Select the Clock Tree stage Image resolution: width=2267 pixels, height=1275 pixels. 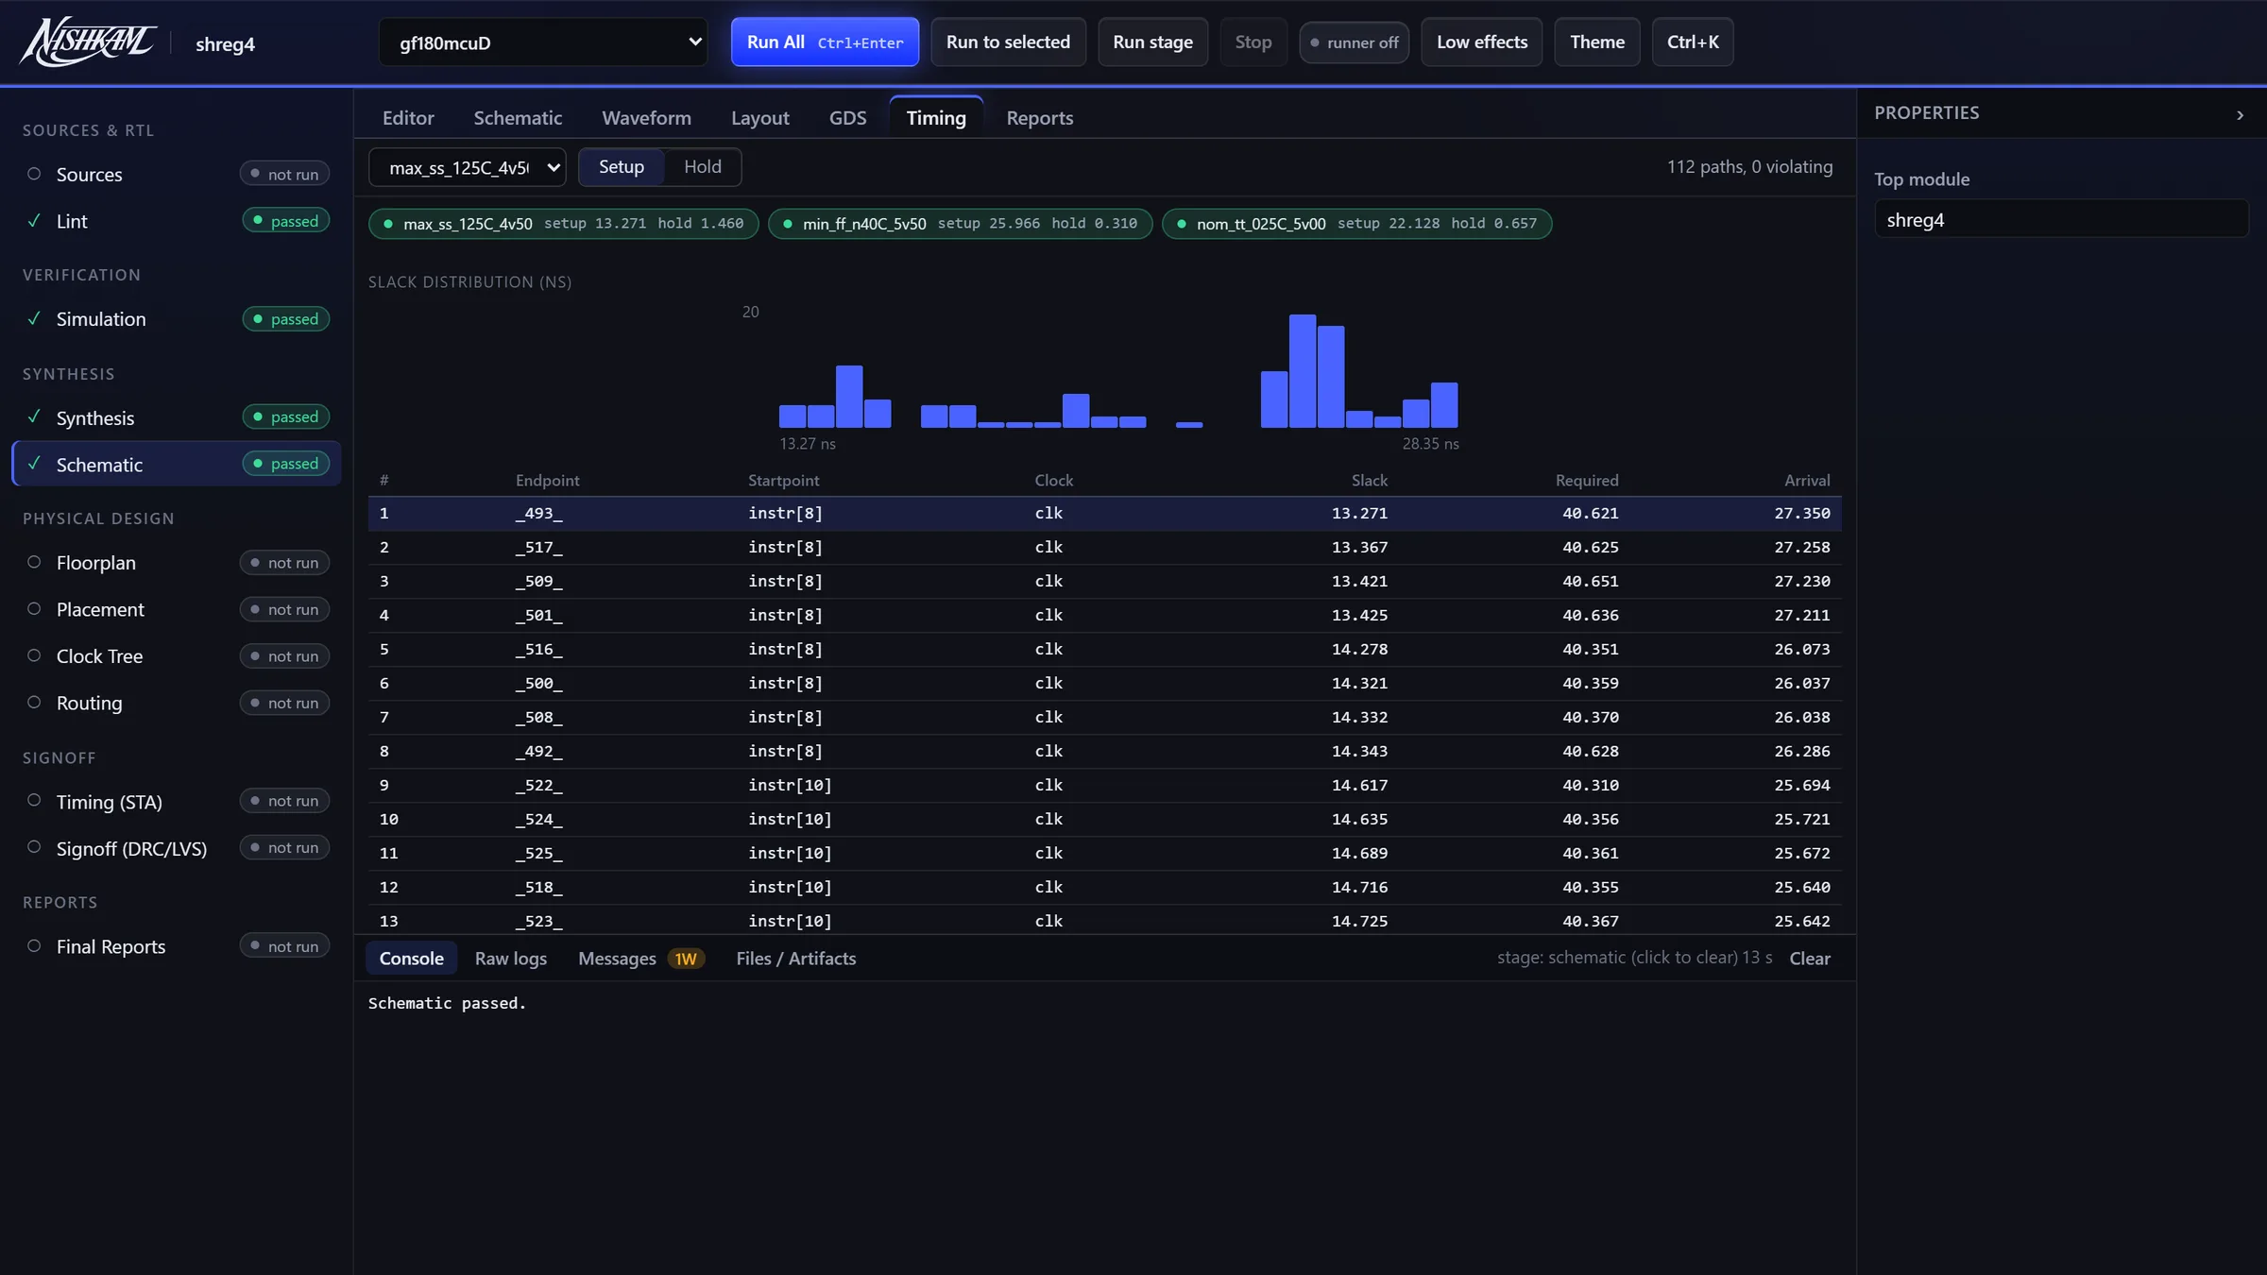[x=177, y=656]
